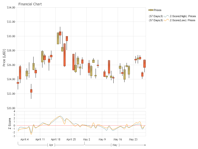Viewport: 198px width, 149px height.
Task: Toggle the Z-Score(High): Prices legend entry
Action: [x=182, y=16]
